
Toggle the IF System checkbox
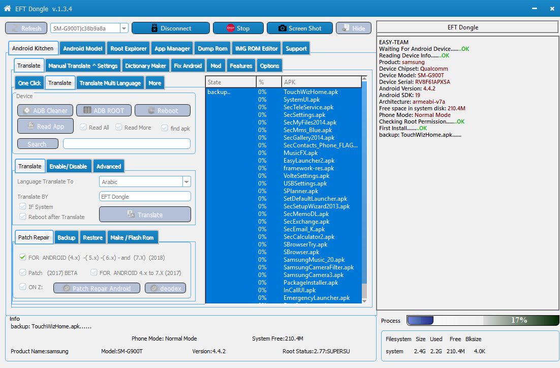(x=23, y=206)
